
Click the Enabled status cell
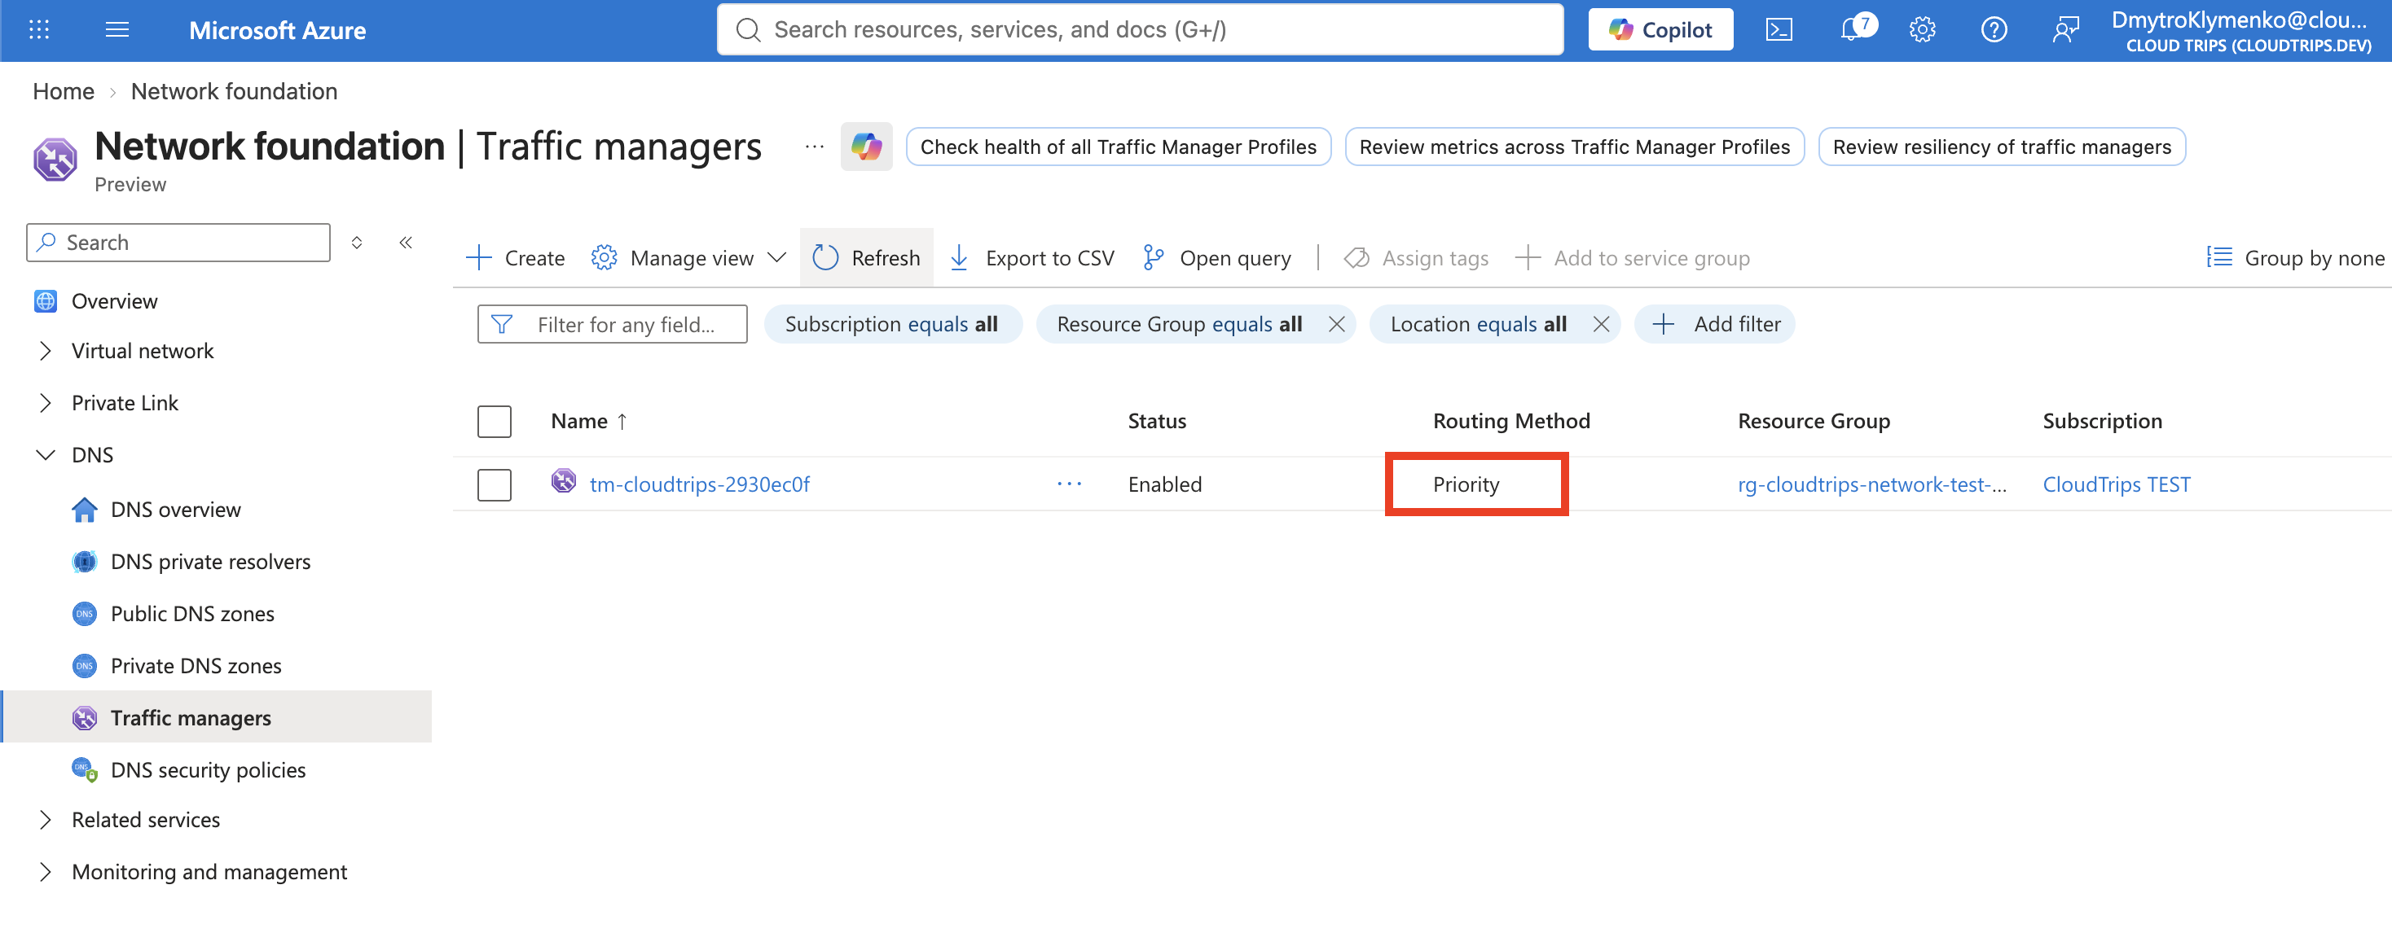(x=1164, y=484)
